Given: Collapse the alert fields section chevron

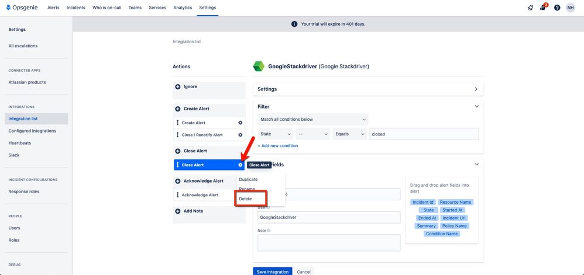Looking at the screenshot, I should (476, 164).
